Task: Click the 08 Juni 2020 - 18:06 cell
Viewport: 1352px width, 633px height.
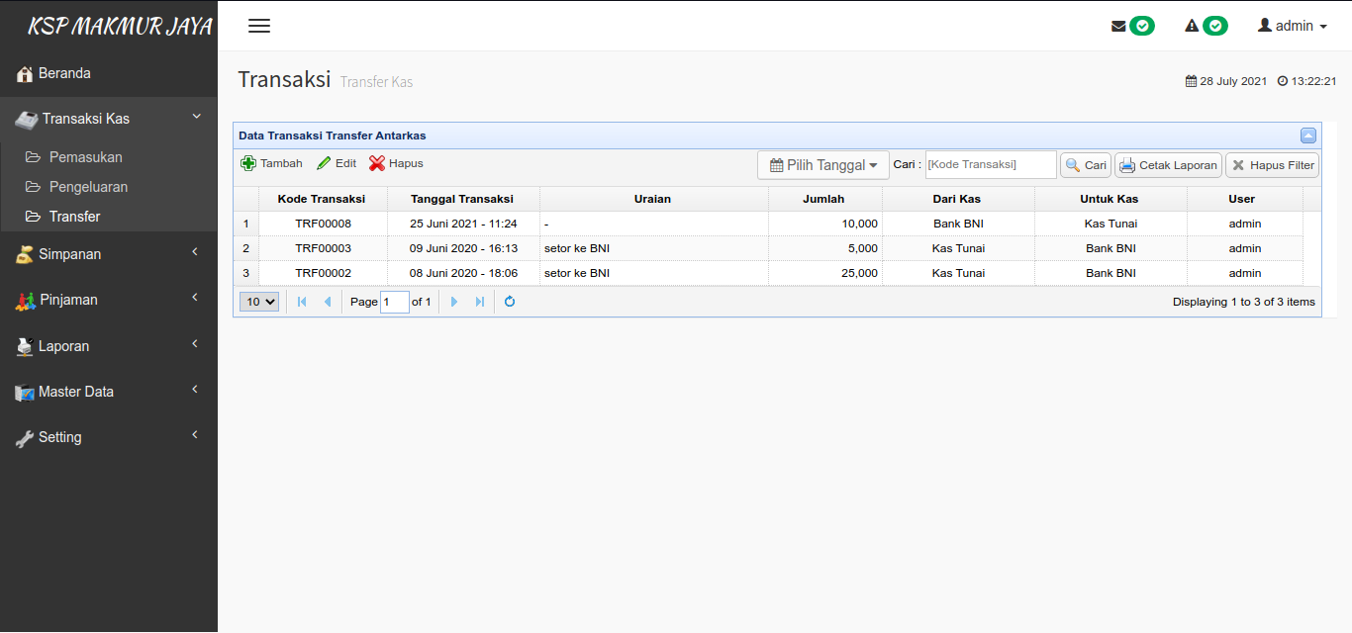Action: point(463,273)
